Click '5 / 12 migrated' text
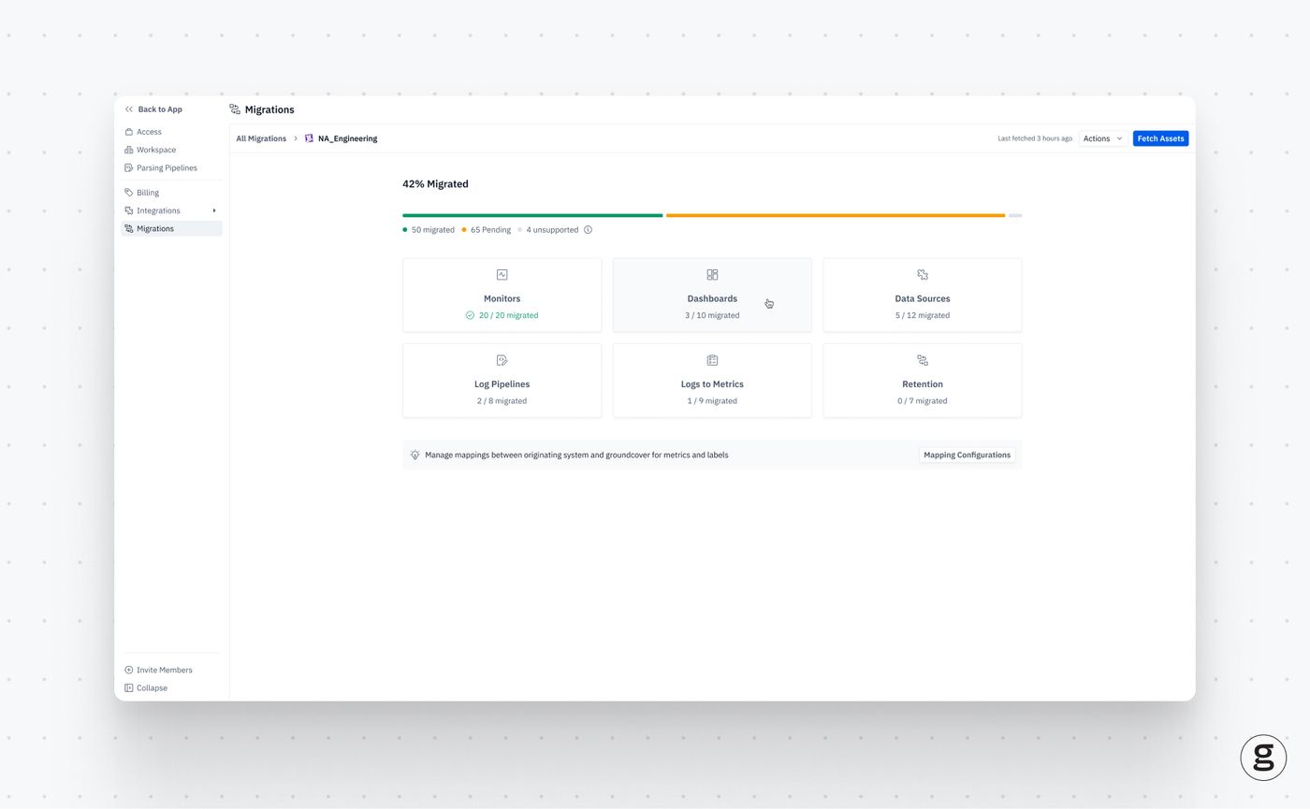Image resolution: width=1310 pixels, height=809 pixels. (923, 315)
